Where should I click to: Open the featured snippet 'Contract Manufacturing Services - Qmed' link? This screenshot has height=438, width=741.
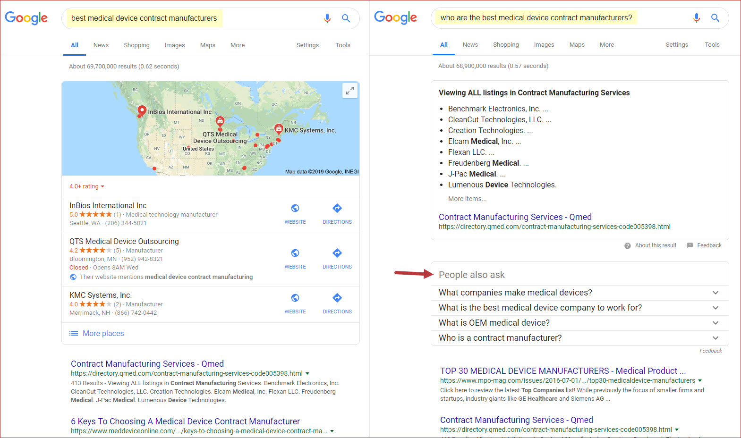(515, 217)
